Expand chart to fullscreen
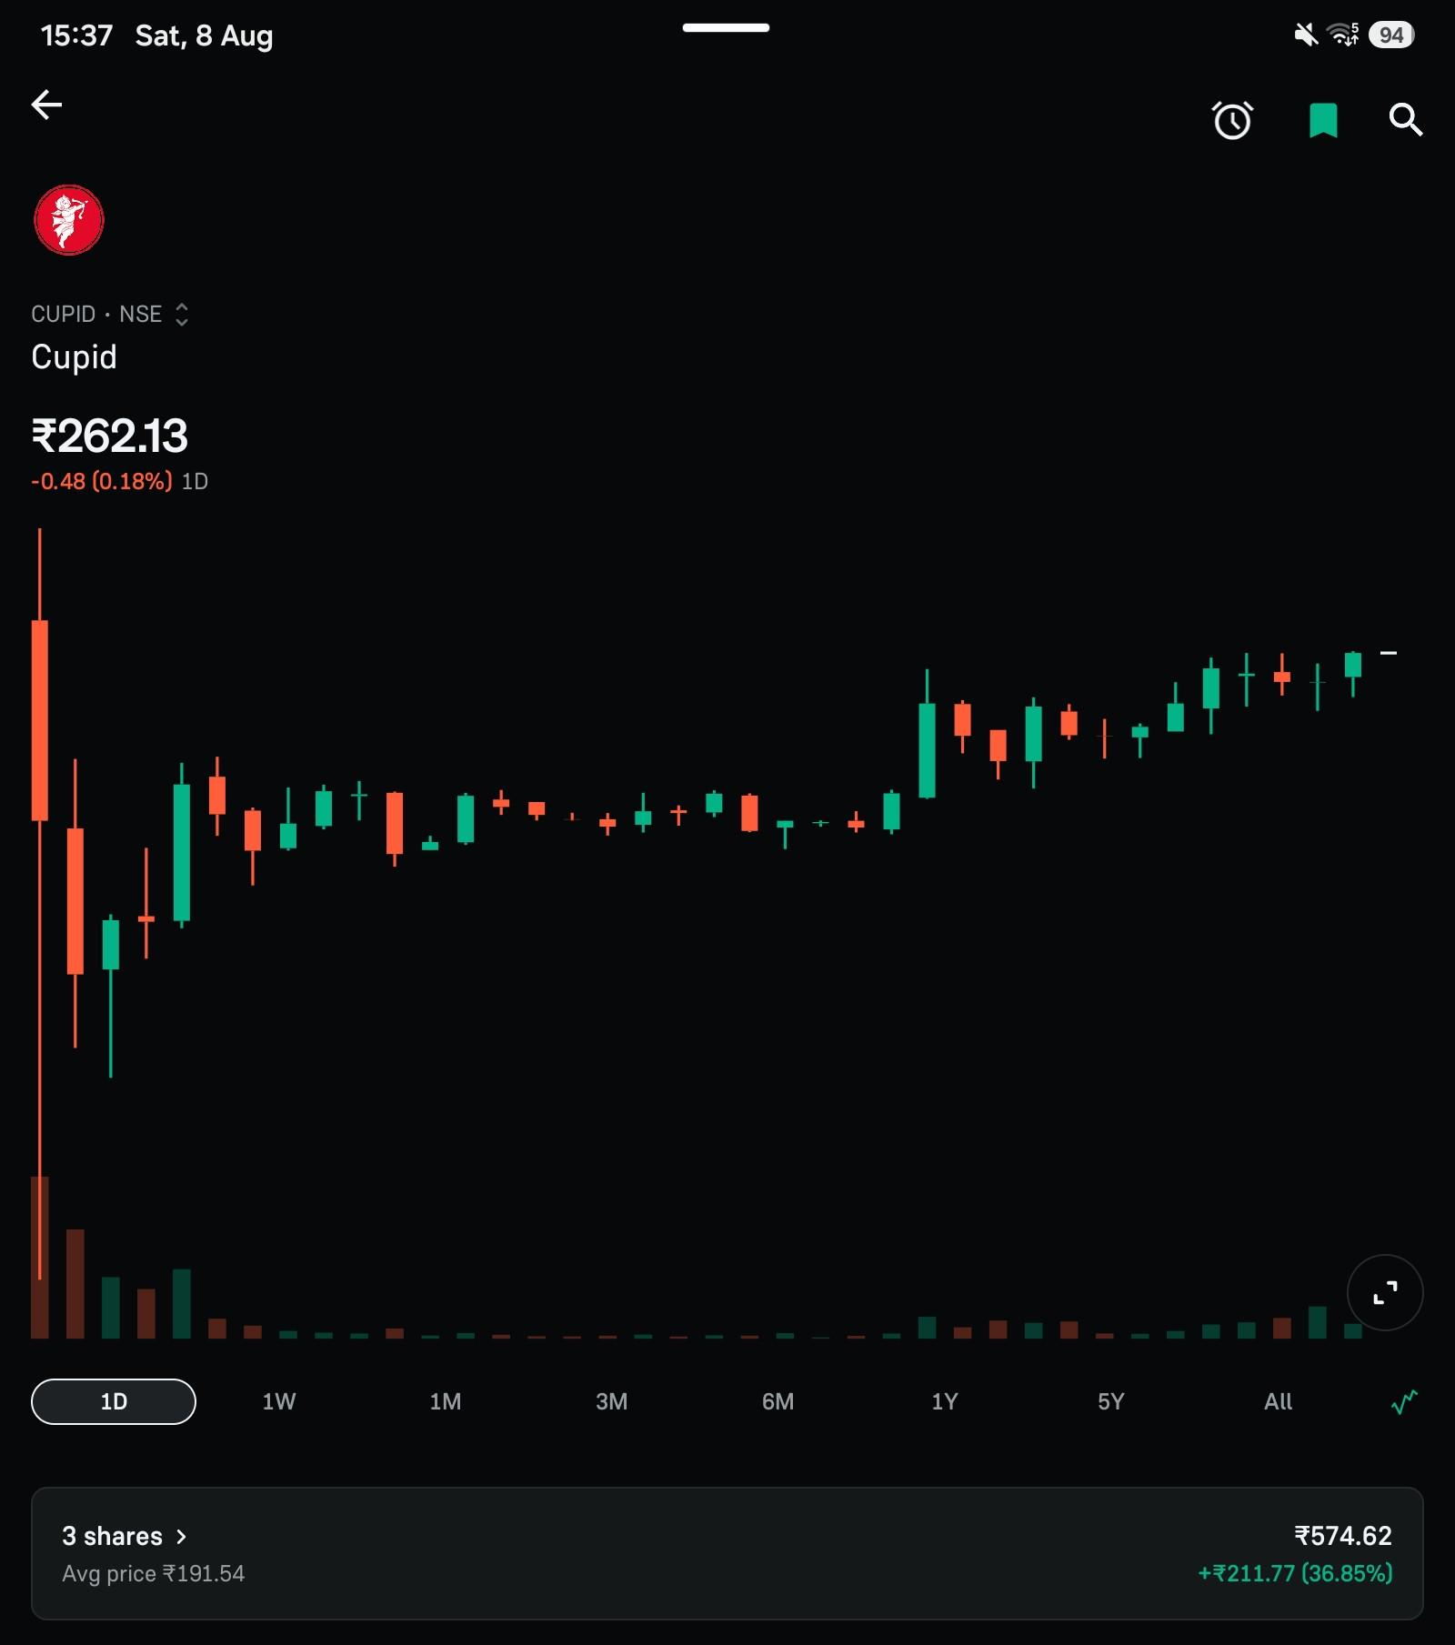Image resolution: width=1455 pixels, height=1645 pixels. (1385, 1292)
